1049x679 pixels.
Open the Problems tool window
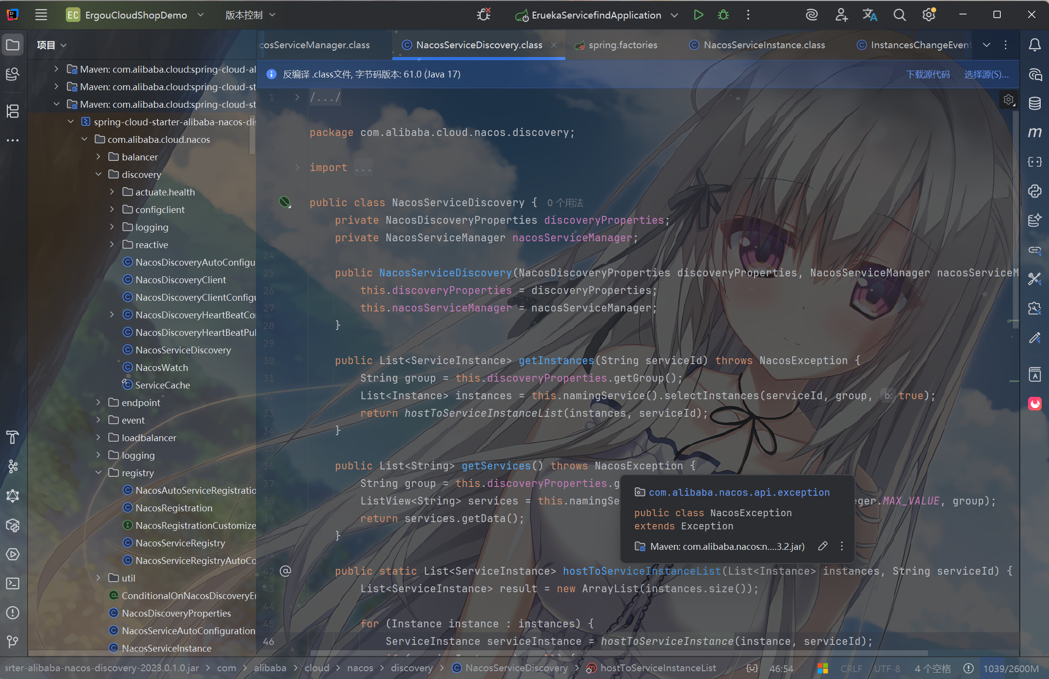click(13, 613)
